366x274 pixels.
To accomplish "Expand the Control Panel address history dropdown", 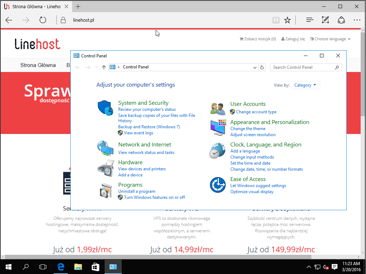I will point(255,67).
